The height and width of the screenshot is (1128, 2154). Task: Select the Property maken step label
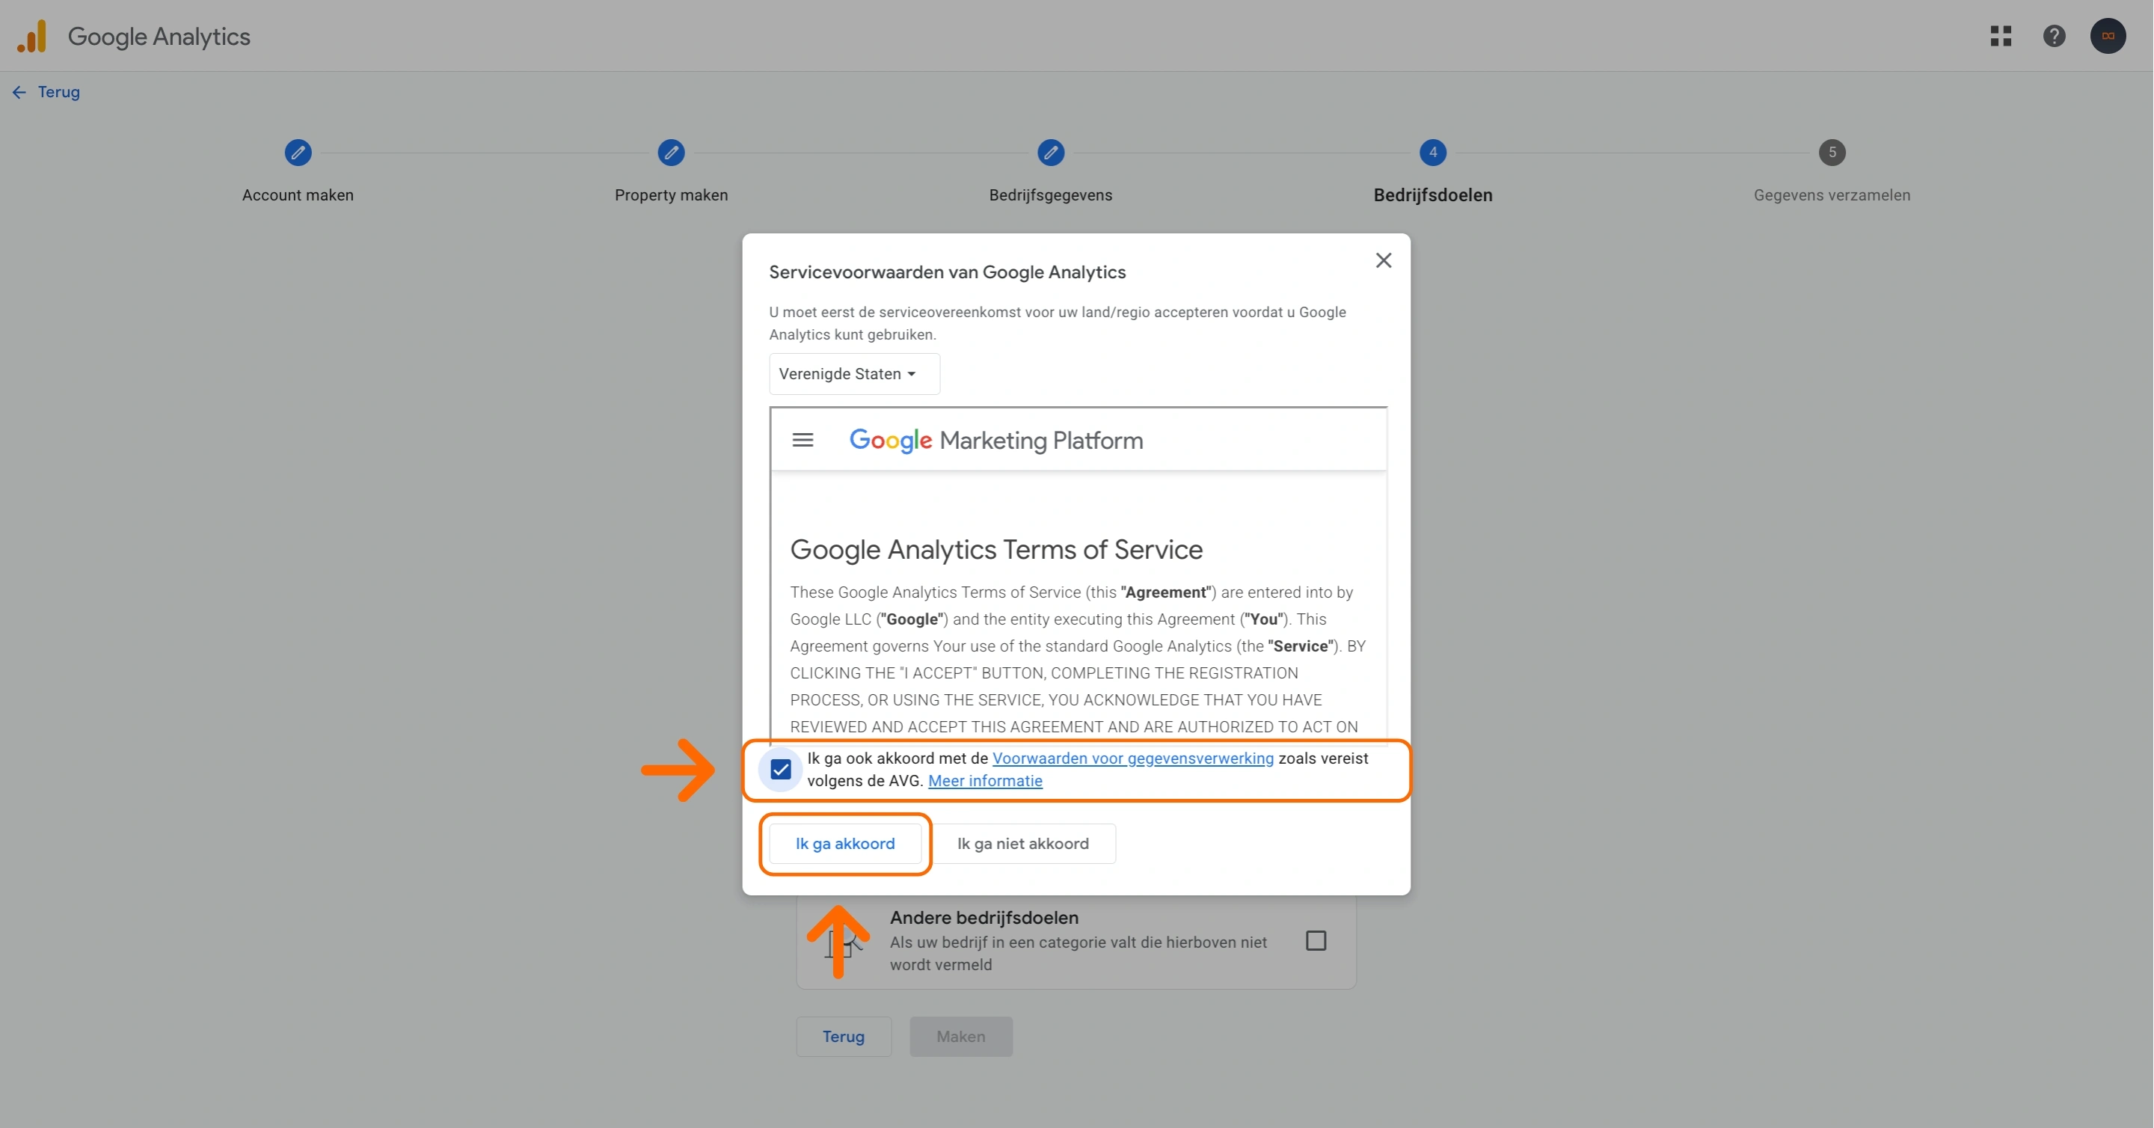click(x=671, y=194)
